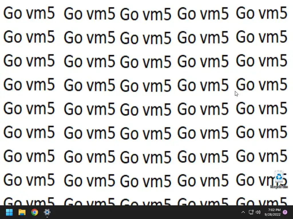Launch Google Chrome from the taskbar
This screenshot has width=293, height=219.
[35, 212]
